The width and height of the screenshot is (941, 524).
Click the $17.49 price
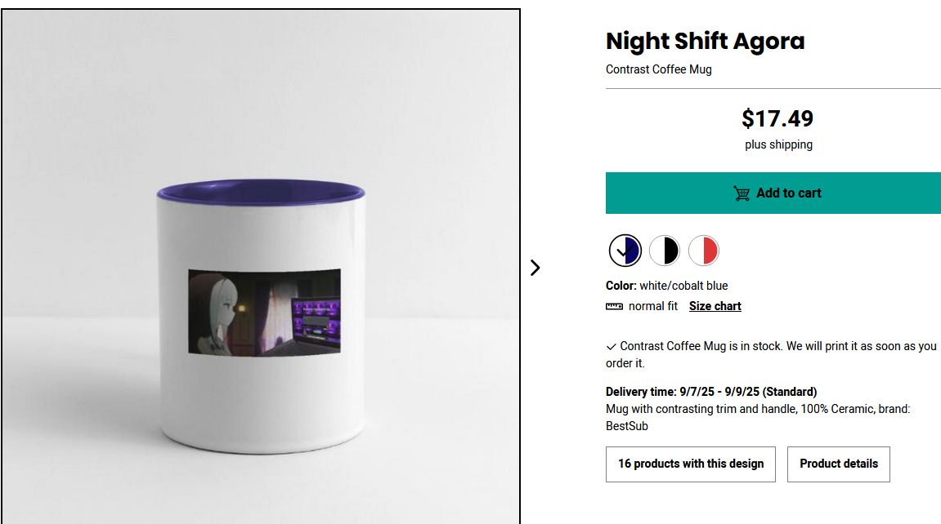(x=777, y=119)
